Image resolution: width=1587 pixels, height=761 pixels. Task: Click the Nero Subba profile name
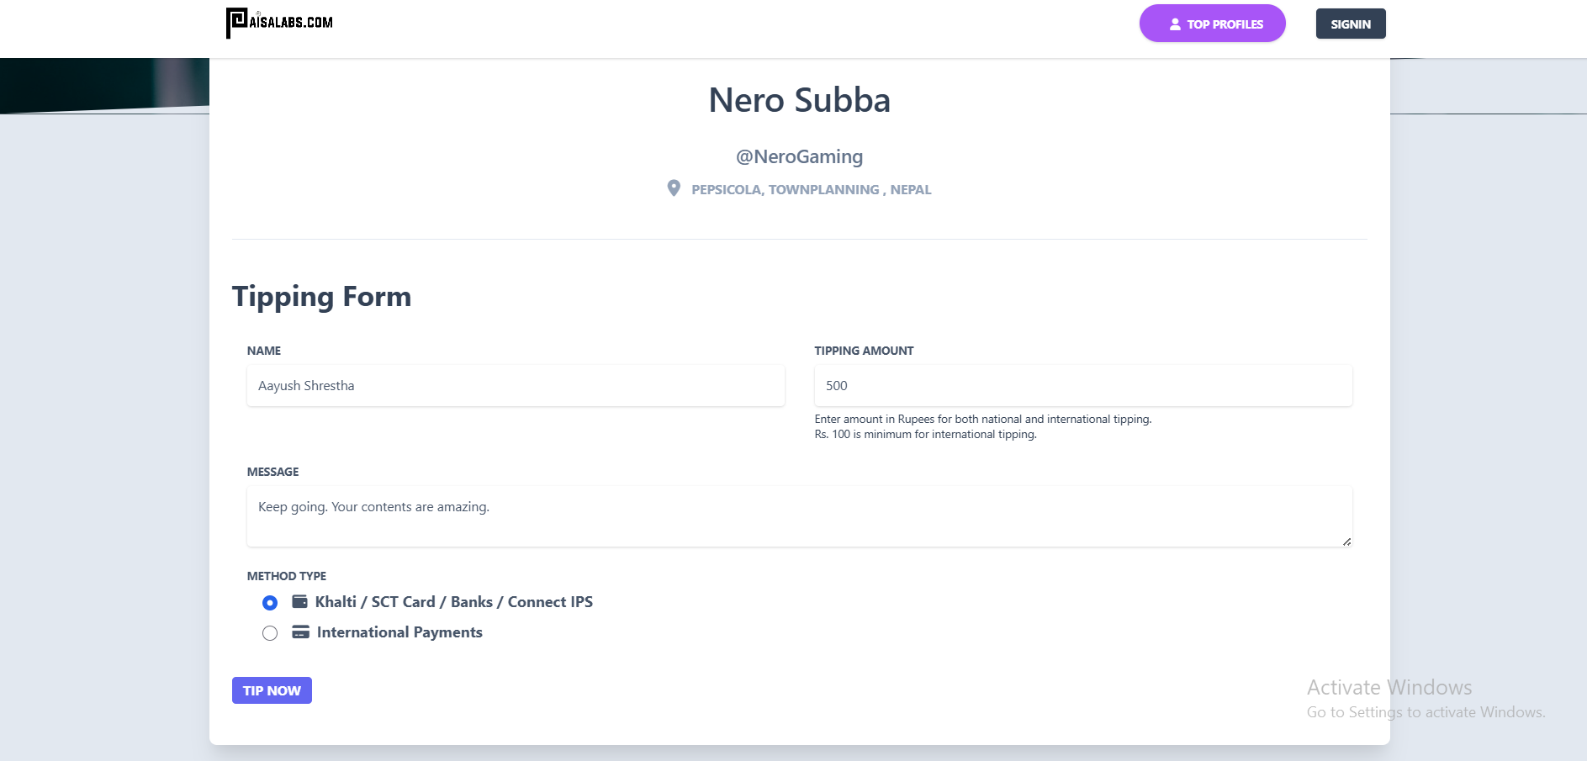tap(799, 100)
